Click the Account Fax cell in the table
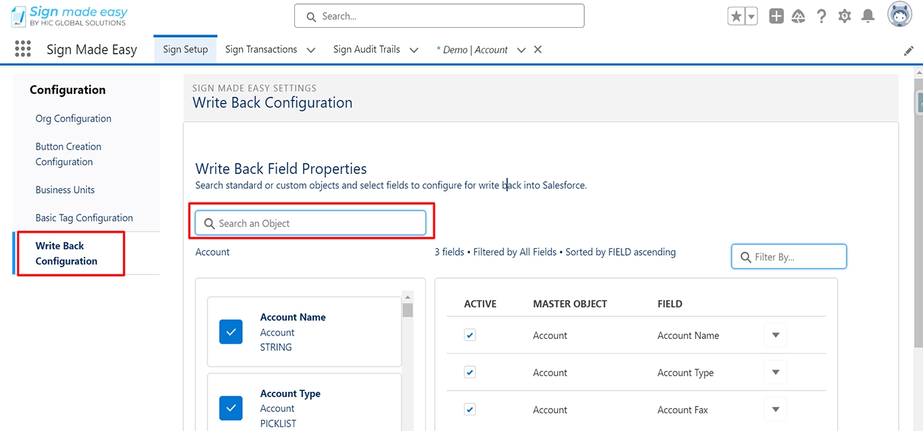 (684, 410)
